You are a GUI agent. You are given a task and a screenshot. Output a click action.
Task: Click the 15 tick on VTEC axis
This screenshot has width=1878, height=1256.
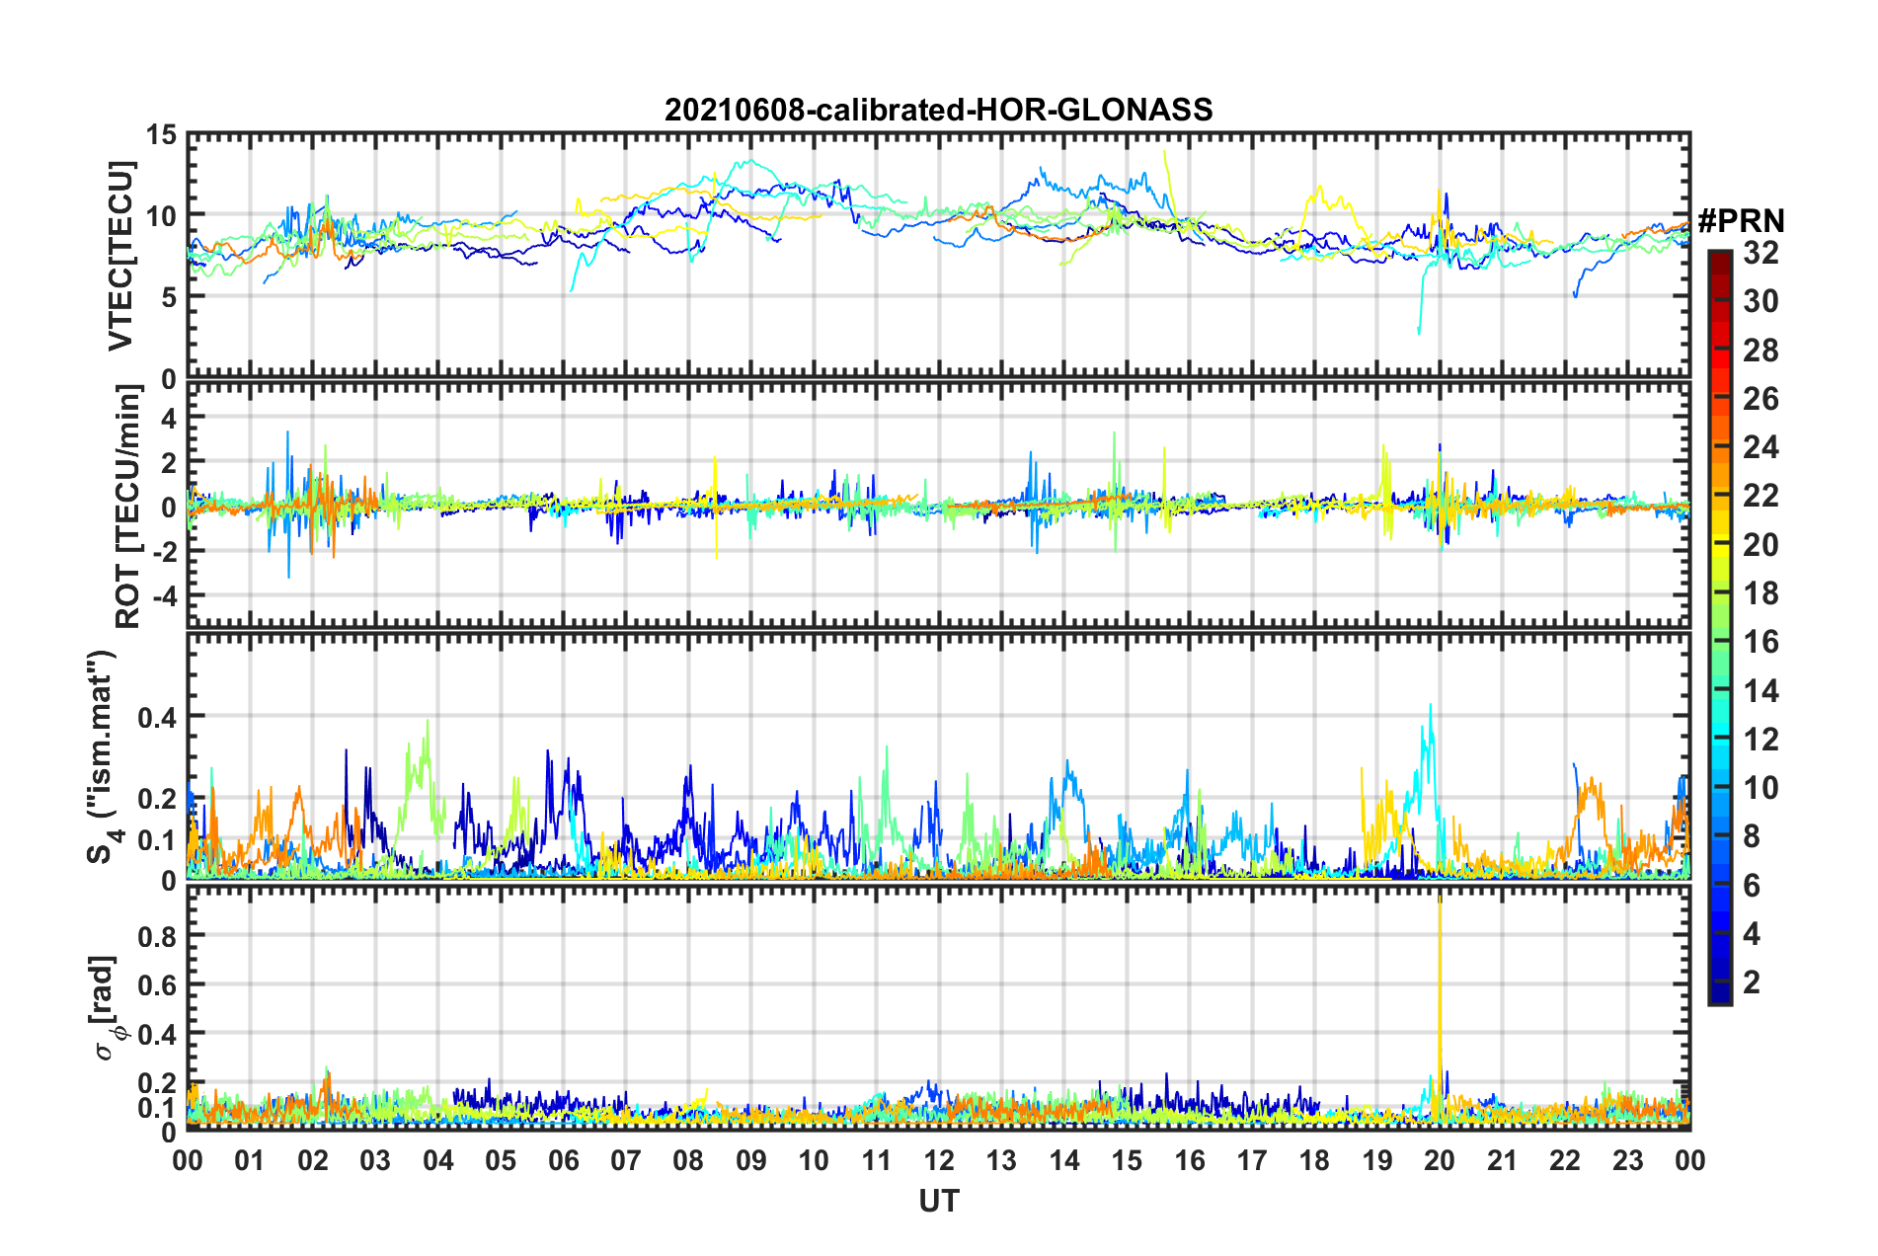(162, 135)
